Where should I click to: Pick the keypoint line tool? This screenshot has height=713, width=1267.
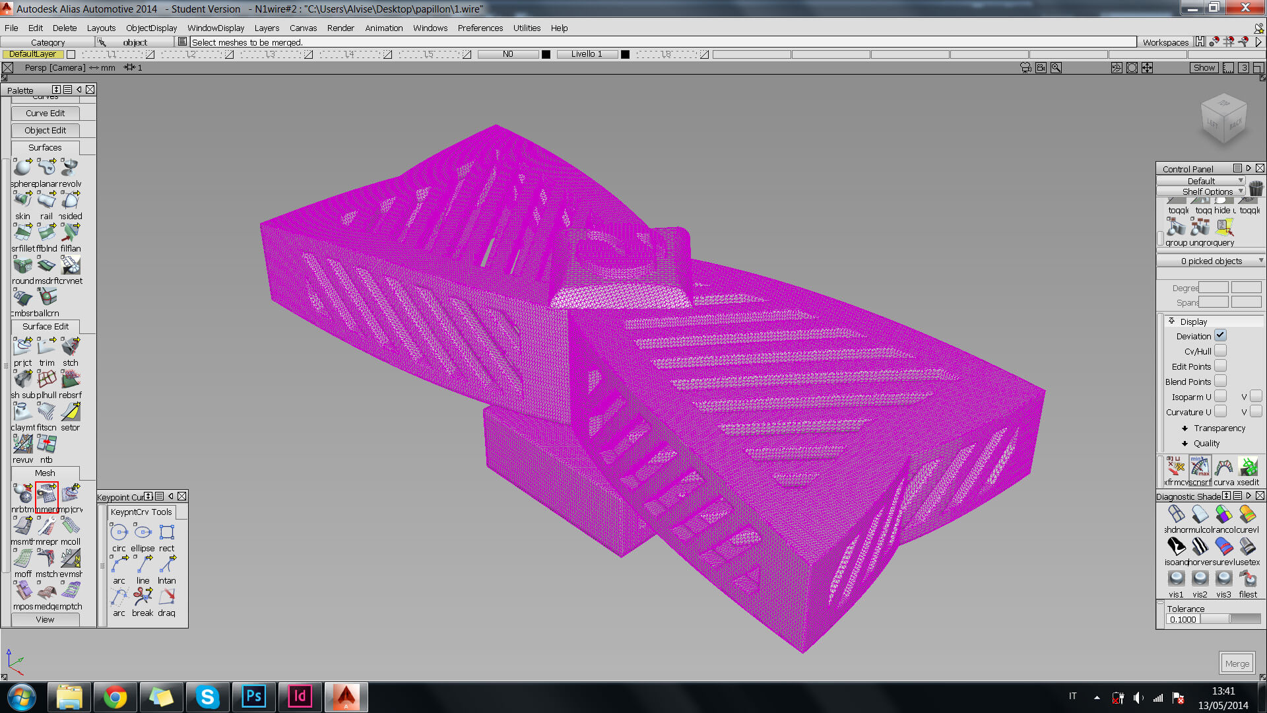[x=143, y=564]
